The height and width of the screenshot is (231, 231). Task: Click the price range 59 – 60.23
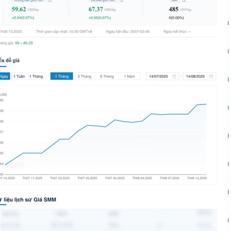(x=24, y=43)
